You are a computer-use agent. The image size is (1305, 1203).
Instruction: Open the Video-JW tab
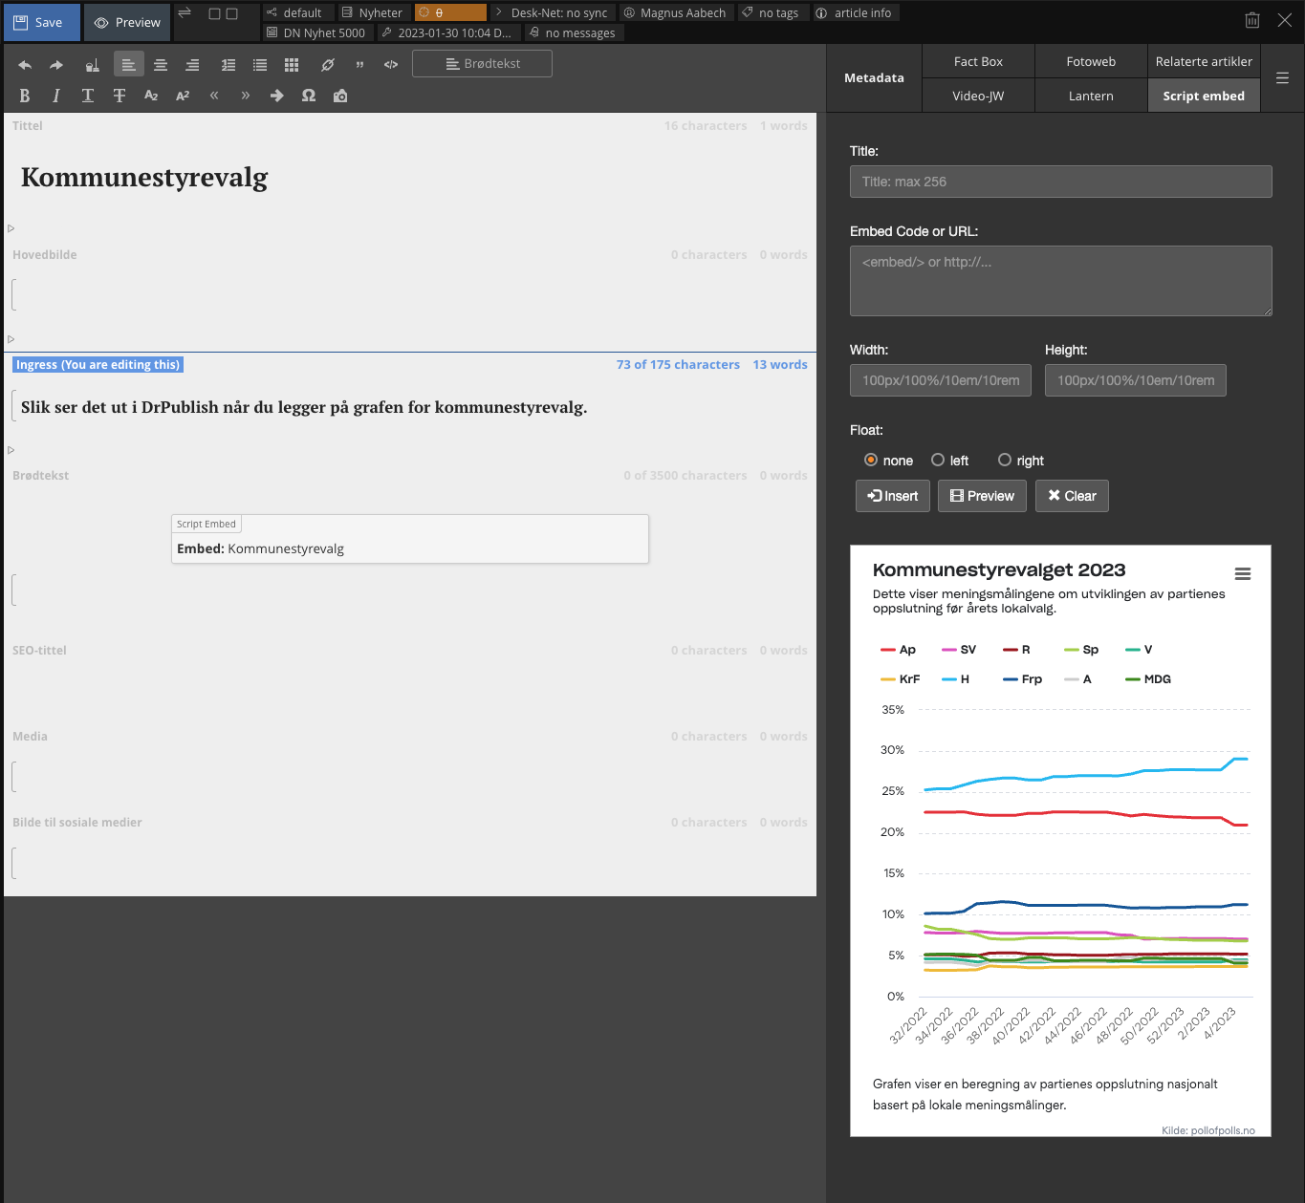click(978, 96)
